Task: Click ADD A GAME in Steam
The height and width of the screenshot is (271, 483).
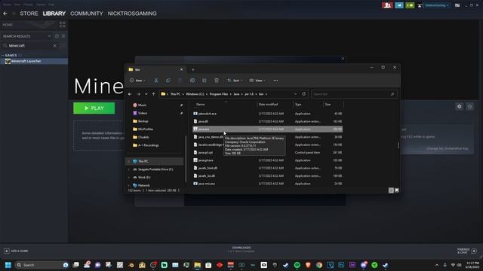Action: (16, 251)
